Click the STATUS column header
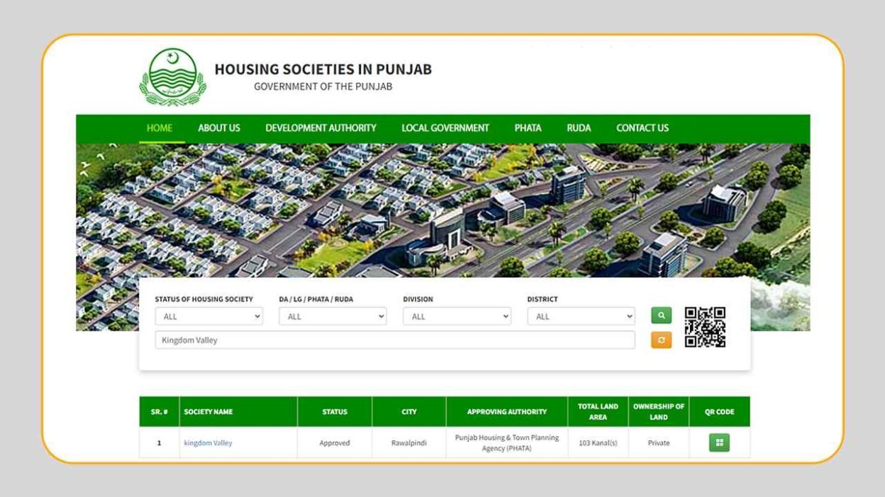The image size is (885, 497). point(335,412)
